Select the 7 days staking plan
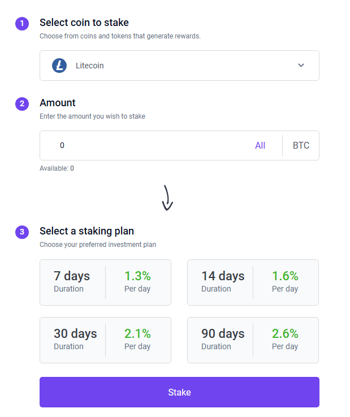Viewport: 350px width, 417px height. 105,283
